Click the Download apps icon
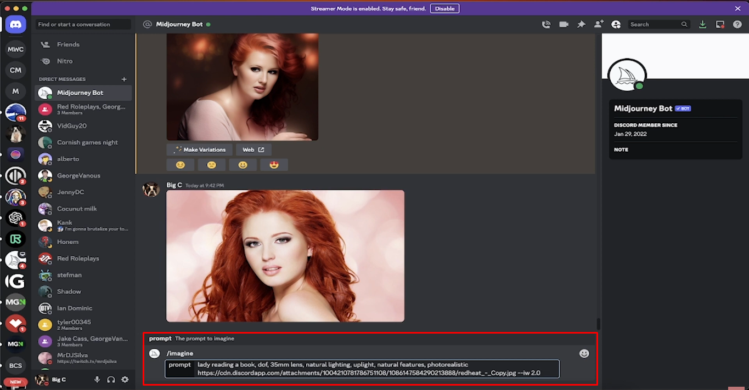Image resolution: width=749 pixels, height=390 pixels. [703, 24]
